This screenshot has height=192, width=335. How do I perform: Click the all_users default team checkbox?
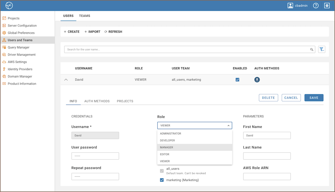[x=162, y=171]
